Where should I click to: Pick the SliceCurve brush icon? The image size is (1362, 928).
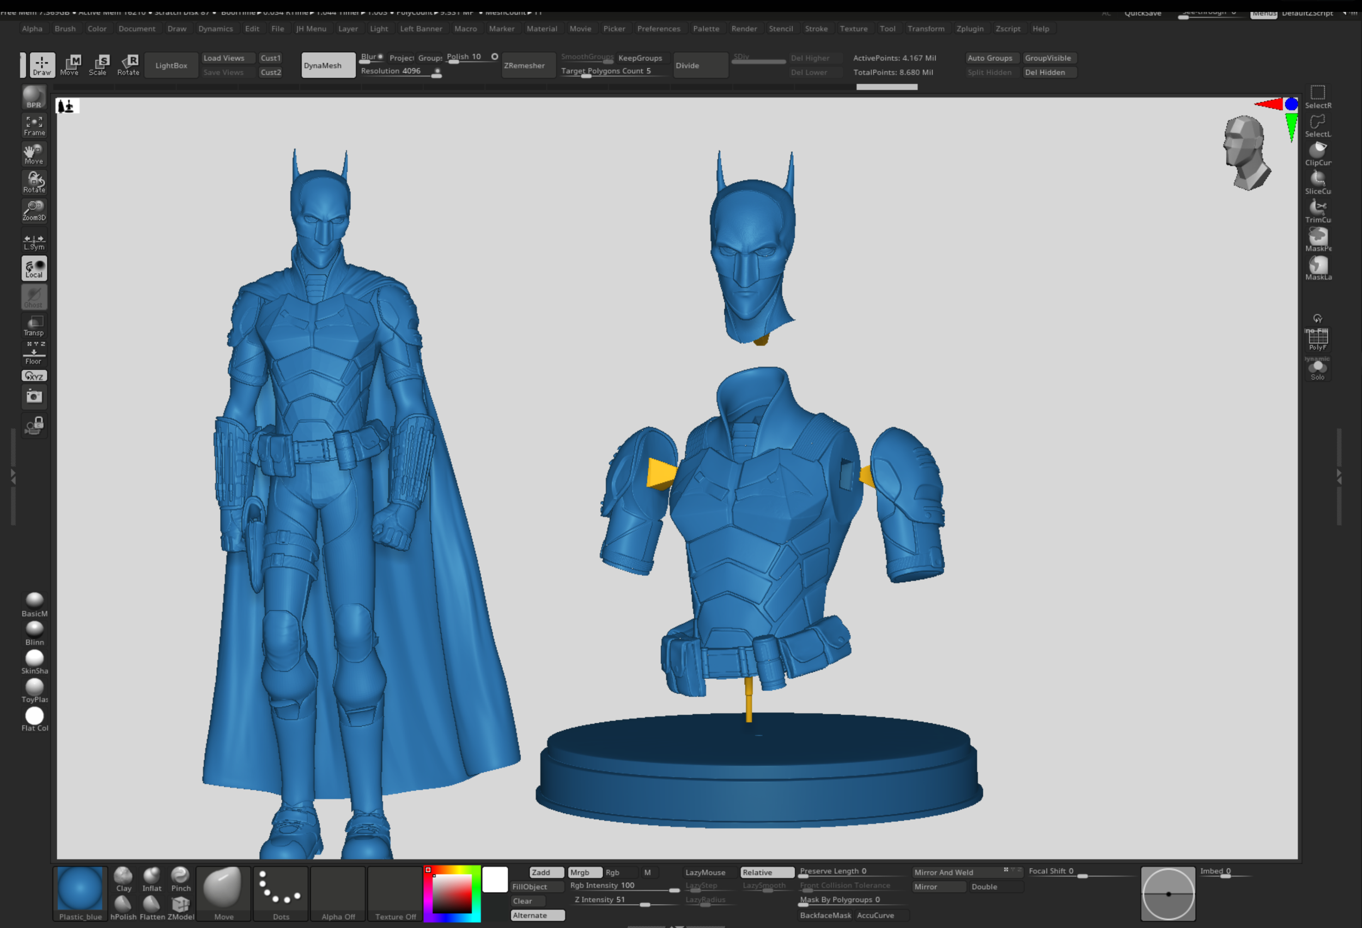[x=1318, y=183]
